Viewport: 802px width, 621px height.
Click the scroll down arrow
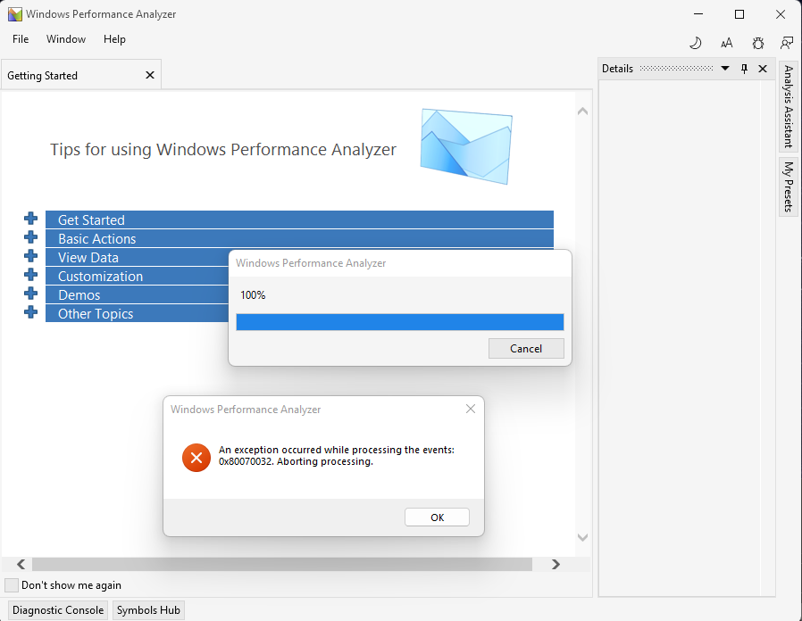click(x=582, y=537)
